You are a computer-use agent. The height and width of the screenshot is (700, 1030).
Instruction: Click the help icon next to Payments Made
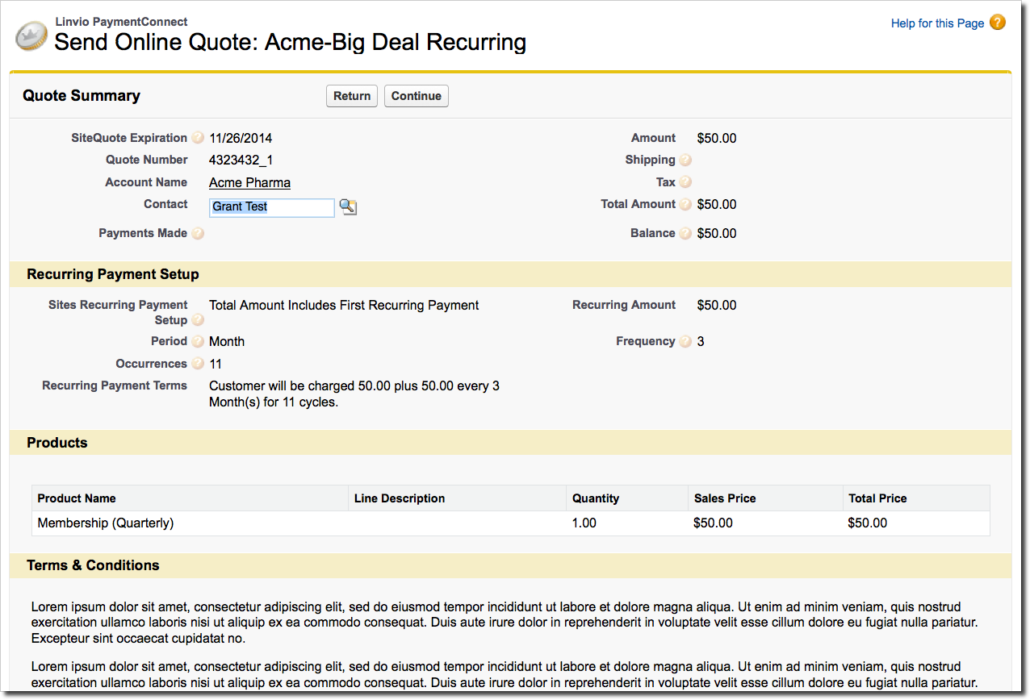[198, 234]
